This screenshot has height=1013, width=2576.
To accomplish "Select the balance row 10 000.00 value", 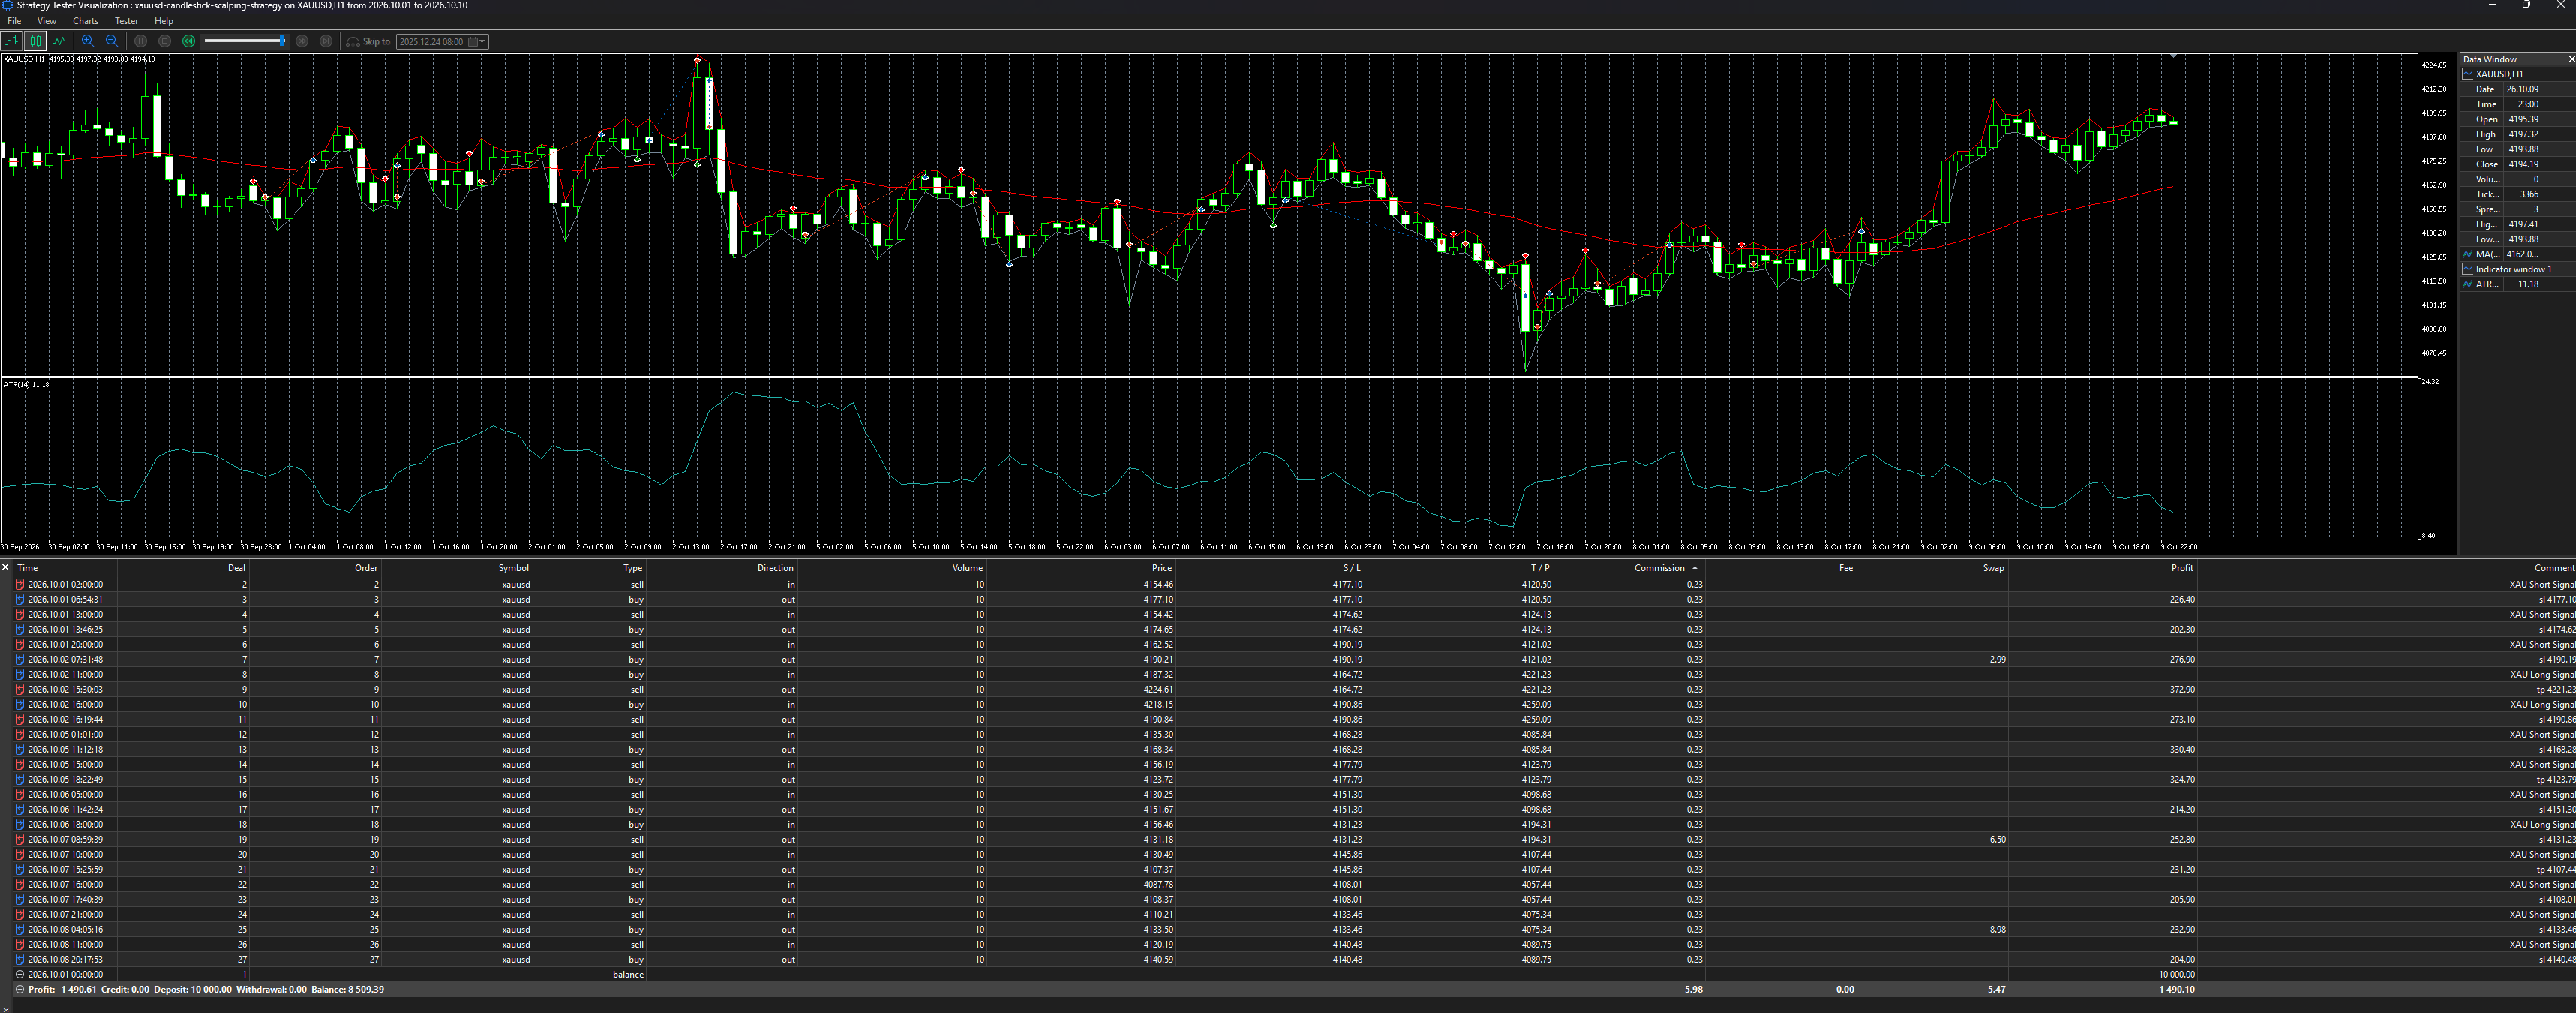I will (2177, 974).
